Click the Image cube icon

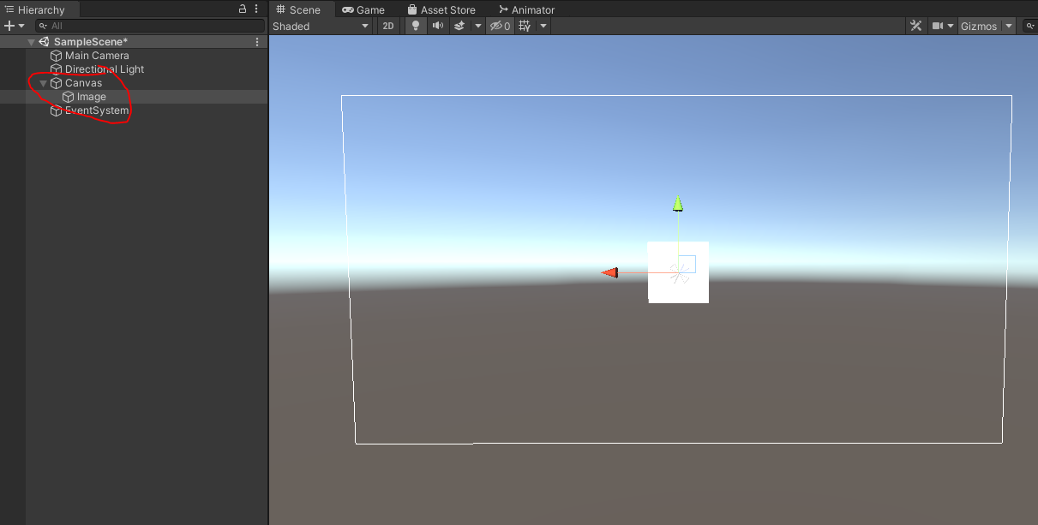(69, 97)
